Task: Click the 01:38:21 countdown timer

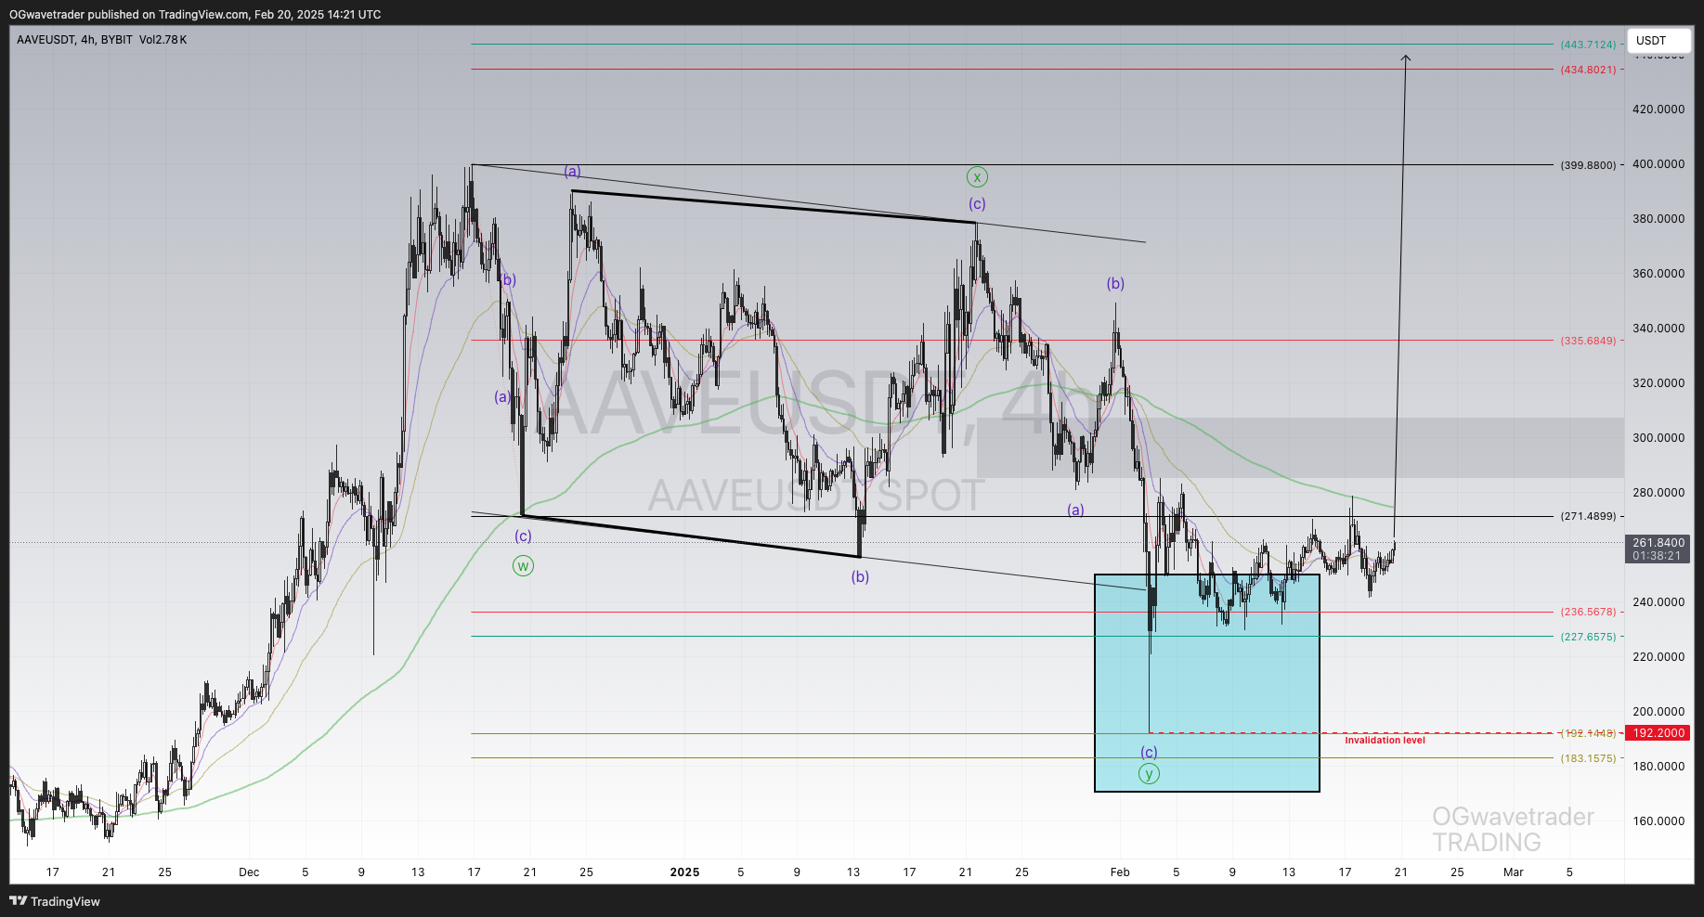Action: 1658,556
